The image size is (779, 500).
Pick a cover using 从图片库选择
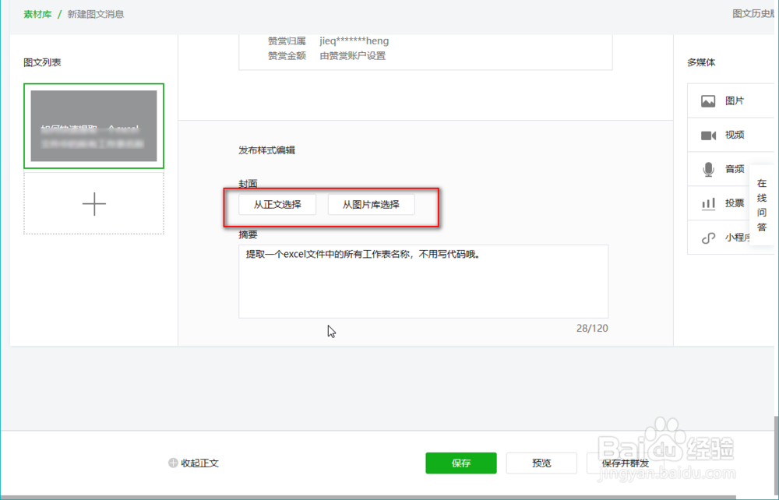(x=372, y=205)
